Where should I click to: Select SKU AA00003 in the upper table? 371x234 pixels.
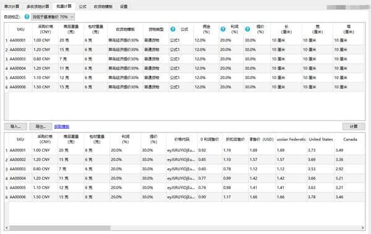pyautogui.click(x=18, y=59)
